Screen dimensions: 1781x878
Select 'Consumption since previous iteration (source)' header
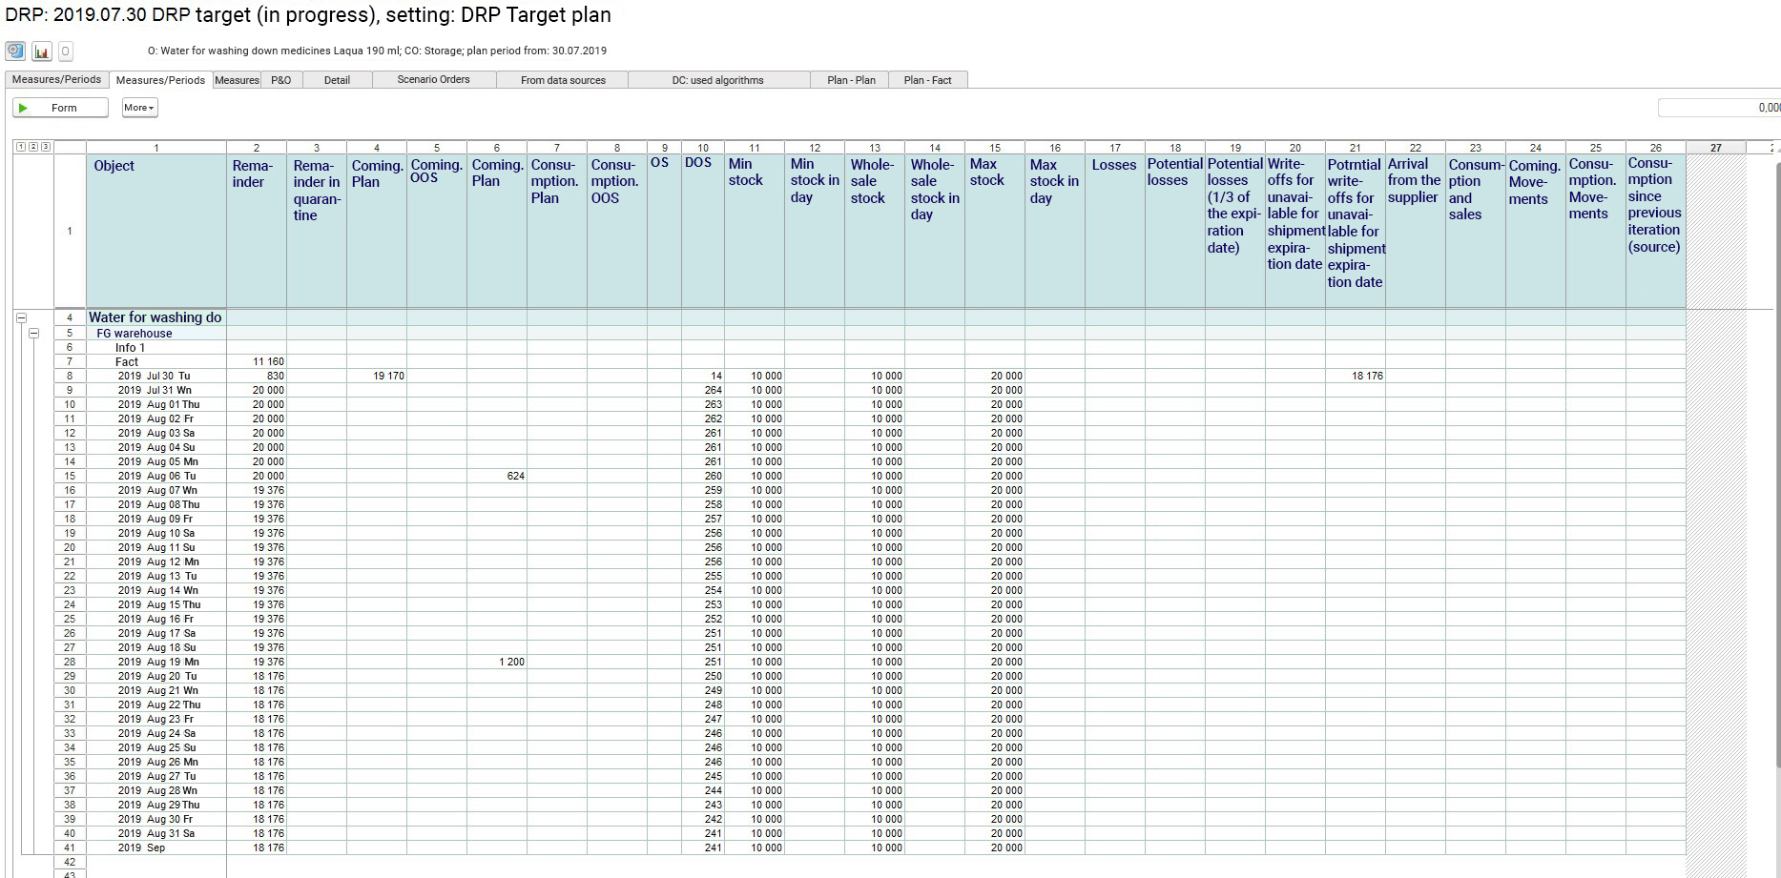[1656, 231]
